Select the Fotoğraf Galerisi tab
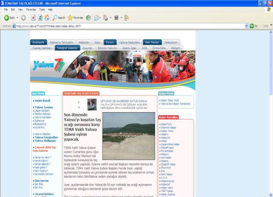273x197 pixels. [67, 48]
